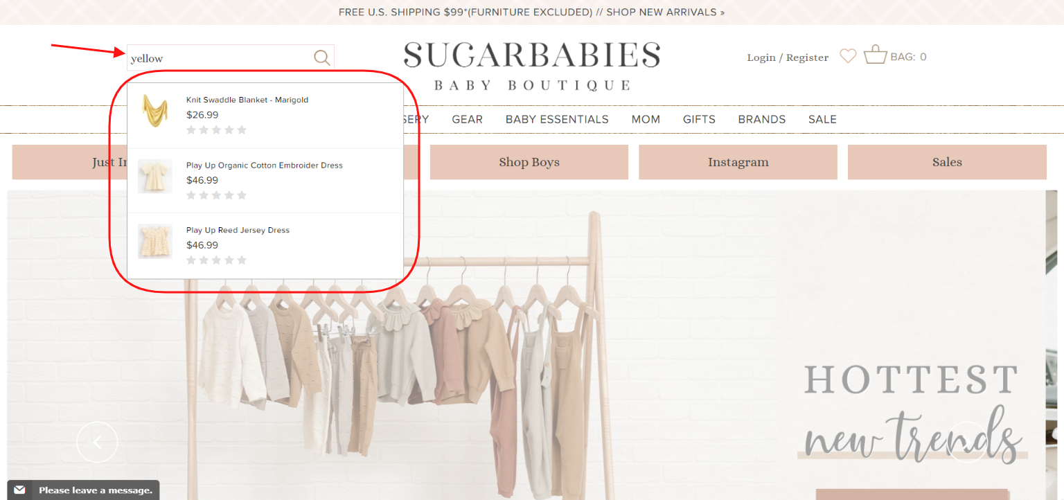Viewport: 1064px width, 500px height.
Task: Click the Login / Register link
Action: point(787,57)
